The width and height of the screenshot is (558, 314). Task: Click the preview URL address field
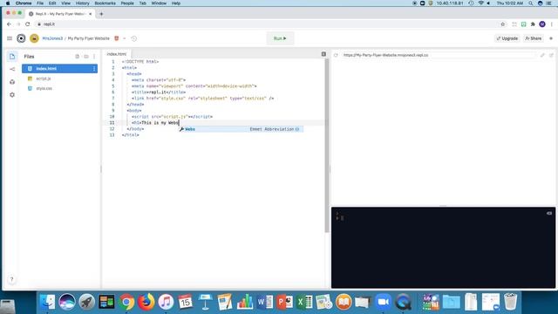[438, 55]
